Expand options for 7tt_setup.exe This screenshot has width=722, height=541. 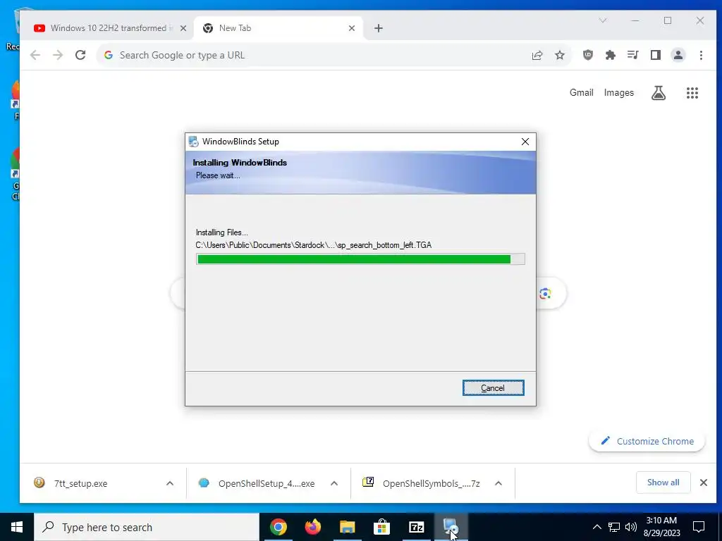click(x=170, y=483)
